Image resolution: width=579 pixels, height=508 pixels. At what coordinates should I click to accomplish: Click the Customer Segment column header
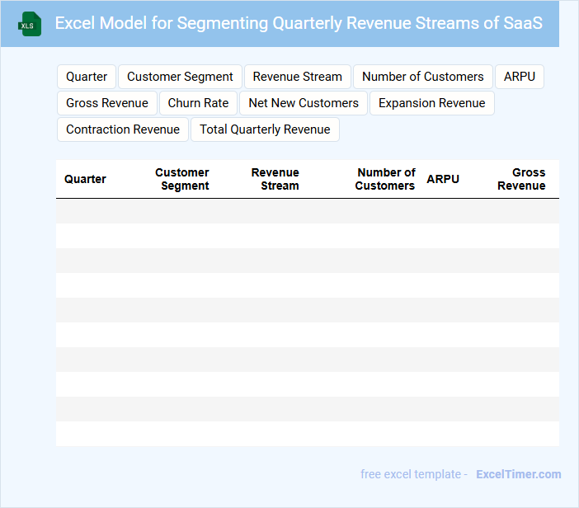(182, 179)
